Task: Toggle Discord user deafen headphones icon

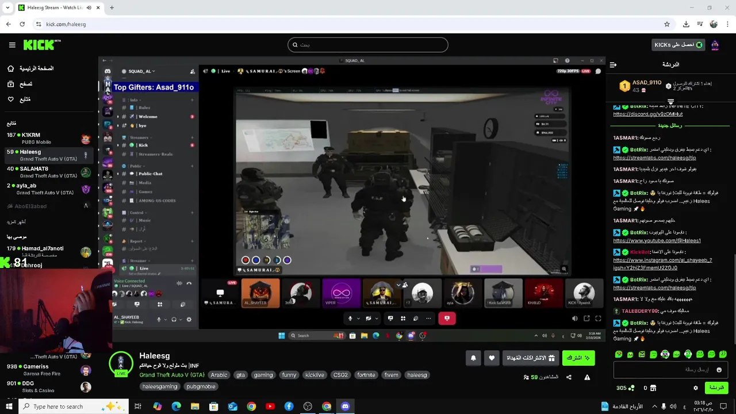Action: tap(174, 320)
